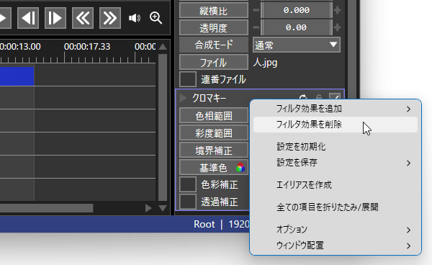Expand the クロマキー filter triangle
Viewport: 432px width, 265px height.
(x=183, y=98)
